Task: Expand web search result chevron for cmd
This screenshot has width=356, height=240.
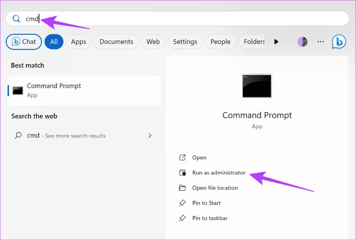Action: 150,135
